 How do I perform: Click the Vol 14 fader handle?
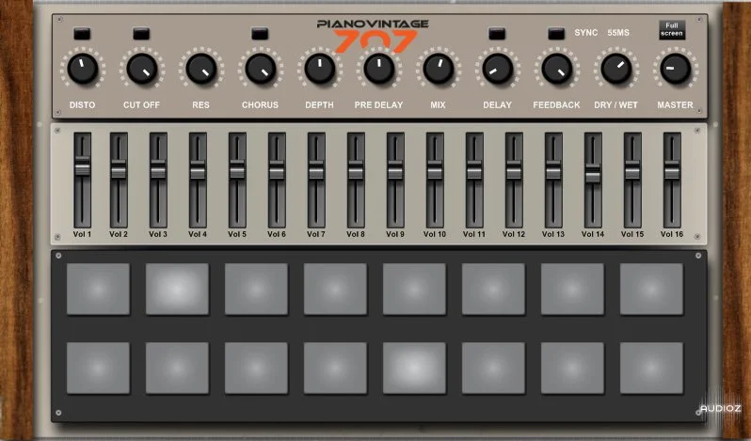click(x=593, y=174)
